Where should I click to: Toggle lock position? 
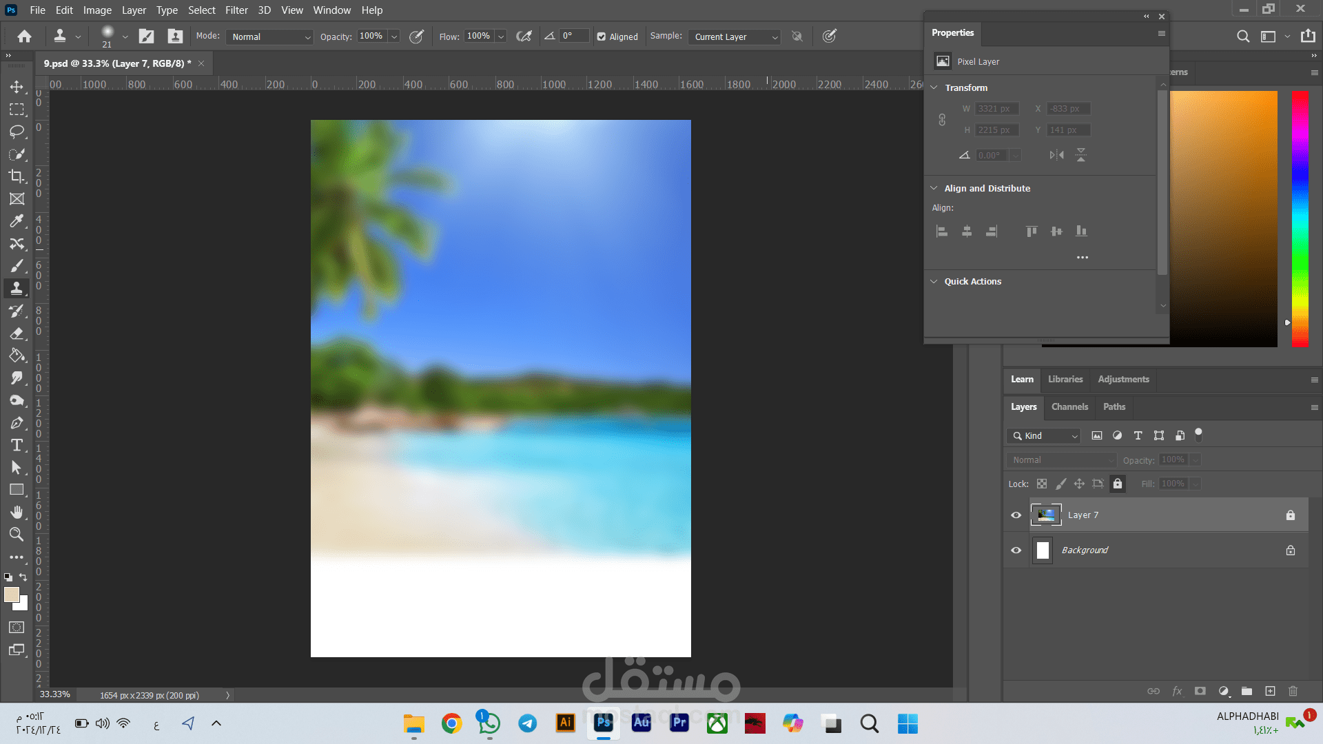1079,484
